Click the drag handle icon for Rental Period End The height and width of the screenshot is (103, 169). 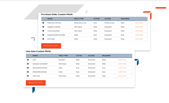(28, 72)
